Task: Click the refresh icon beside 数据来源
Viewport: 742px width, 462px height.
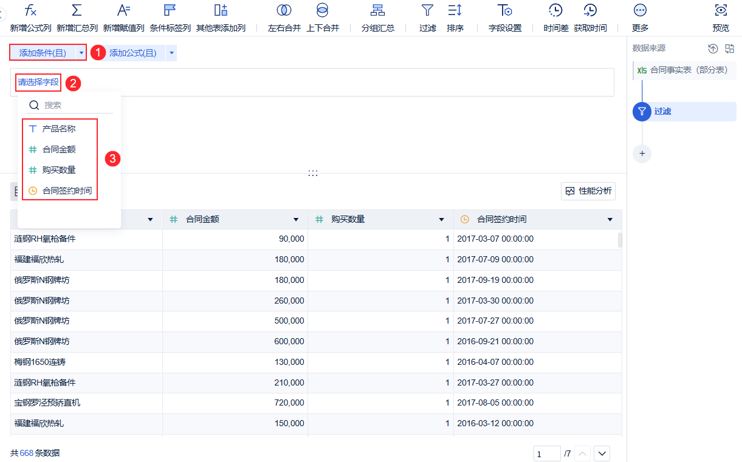Action: tap(713, 49)
